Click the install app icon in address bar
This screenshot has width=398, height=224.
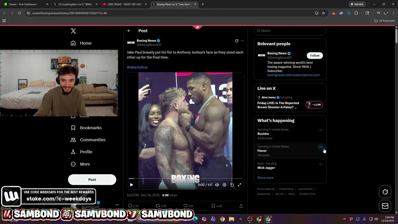317,13
